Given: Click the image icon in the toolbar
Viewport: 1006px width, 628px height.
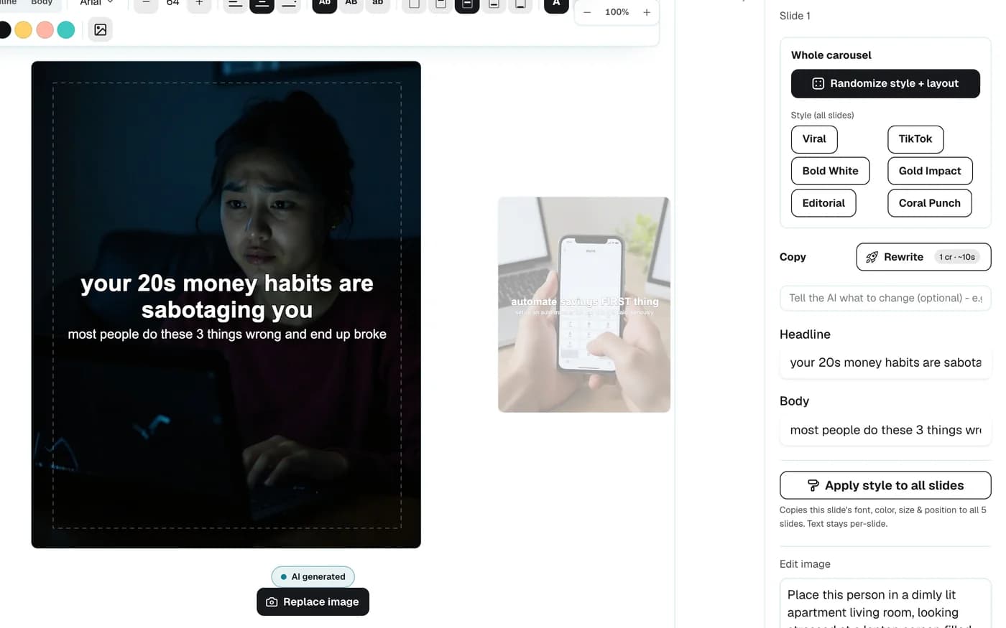Looking at the screenshot, I should pos(101,30).
